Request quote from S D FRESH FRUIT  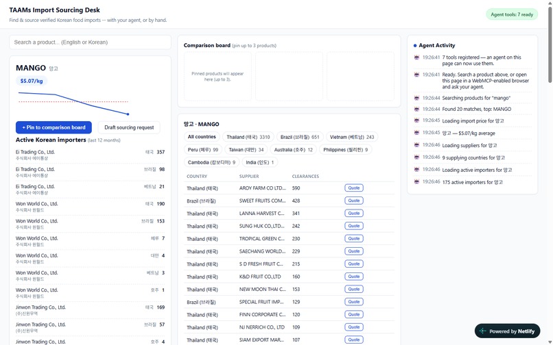[x=354, y=264]
